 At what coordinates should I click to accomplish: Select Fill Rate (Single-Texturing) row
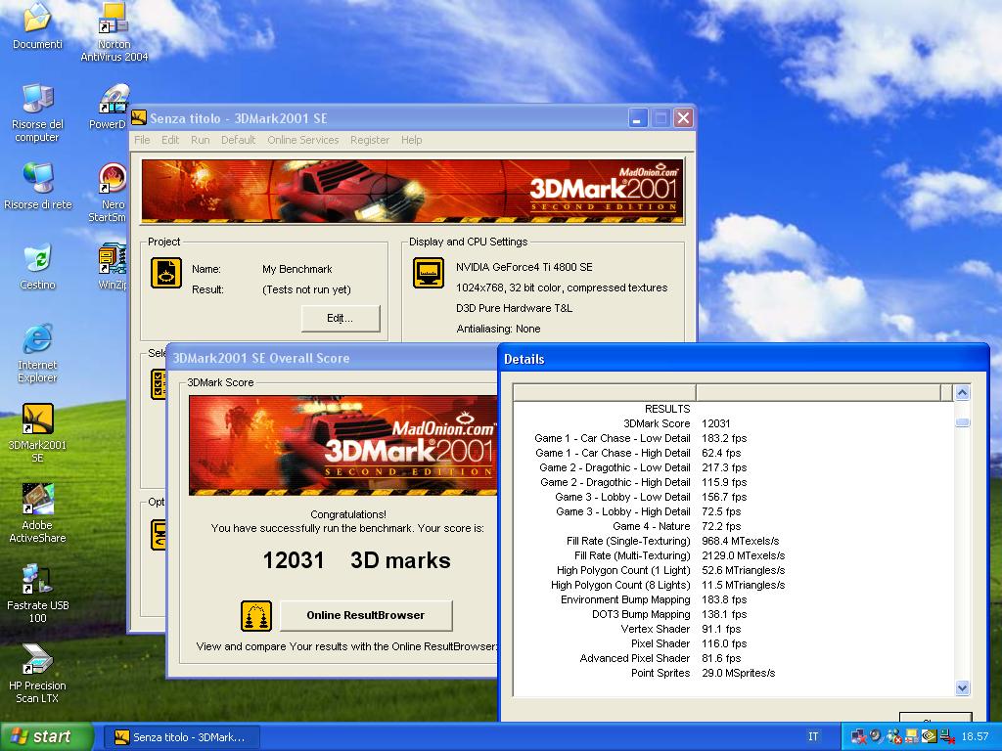pyautogui.click(x=733, y=541)
